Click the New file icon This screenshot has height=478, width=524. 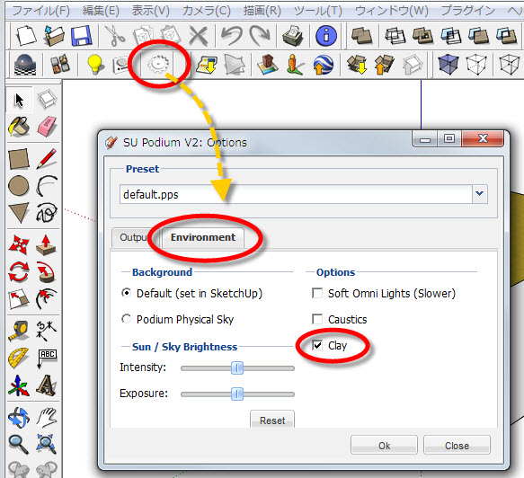26,35
